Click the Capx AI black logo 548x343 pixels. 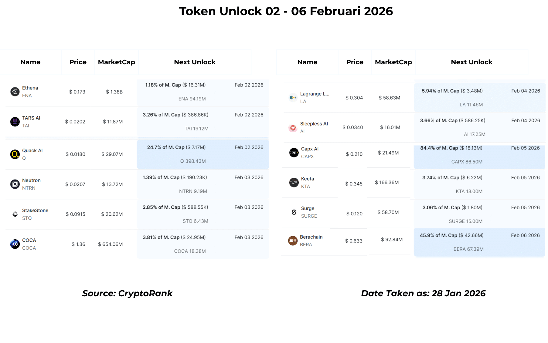click(x=294, y=153)
